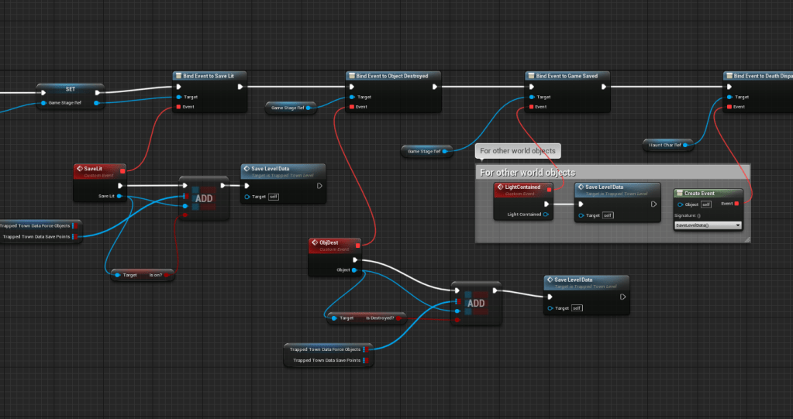The image size is (793, 419).
Task: Click the Bind Event to Object Destroyed icon
Action: (351, 76)
